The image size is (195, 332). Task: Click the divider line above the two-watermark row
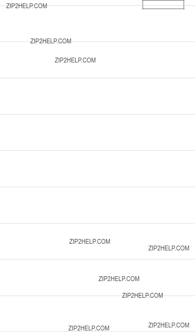coord(97,223)
